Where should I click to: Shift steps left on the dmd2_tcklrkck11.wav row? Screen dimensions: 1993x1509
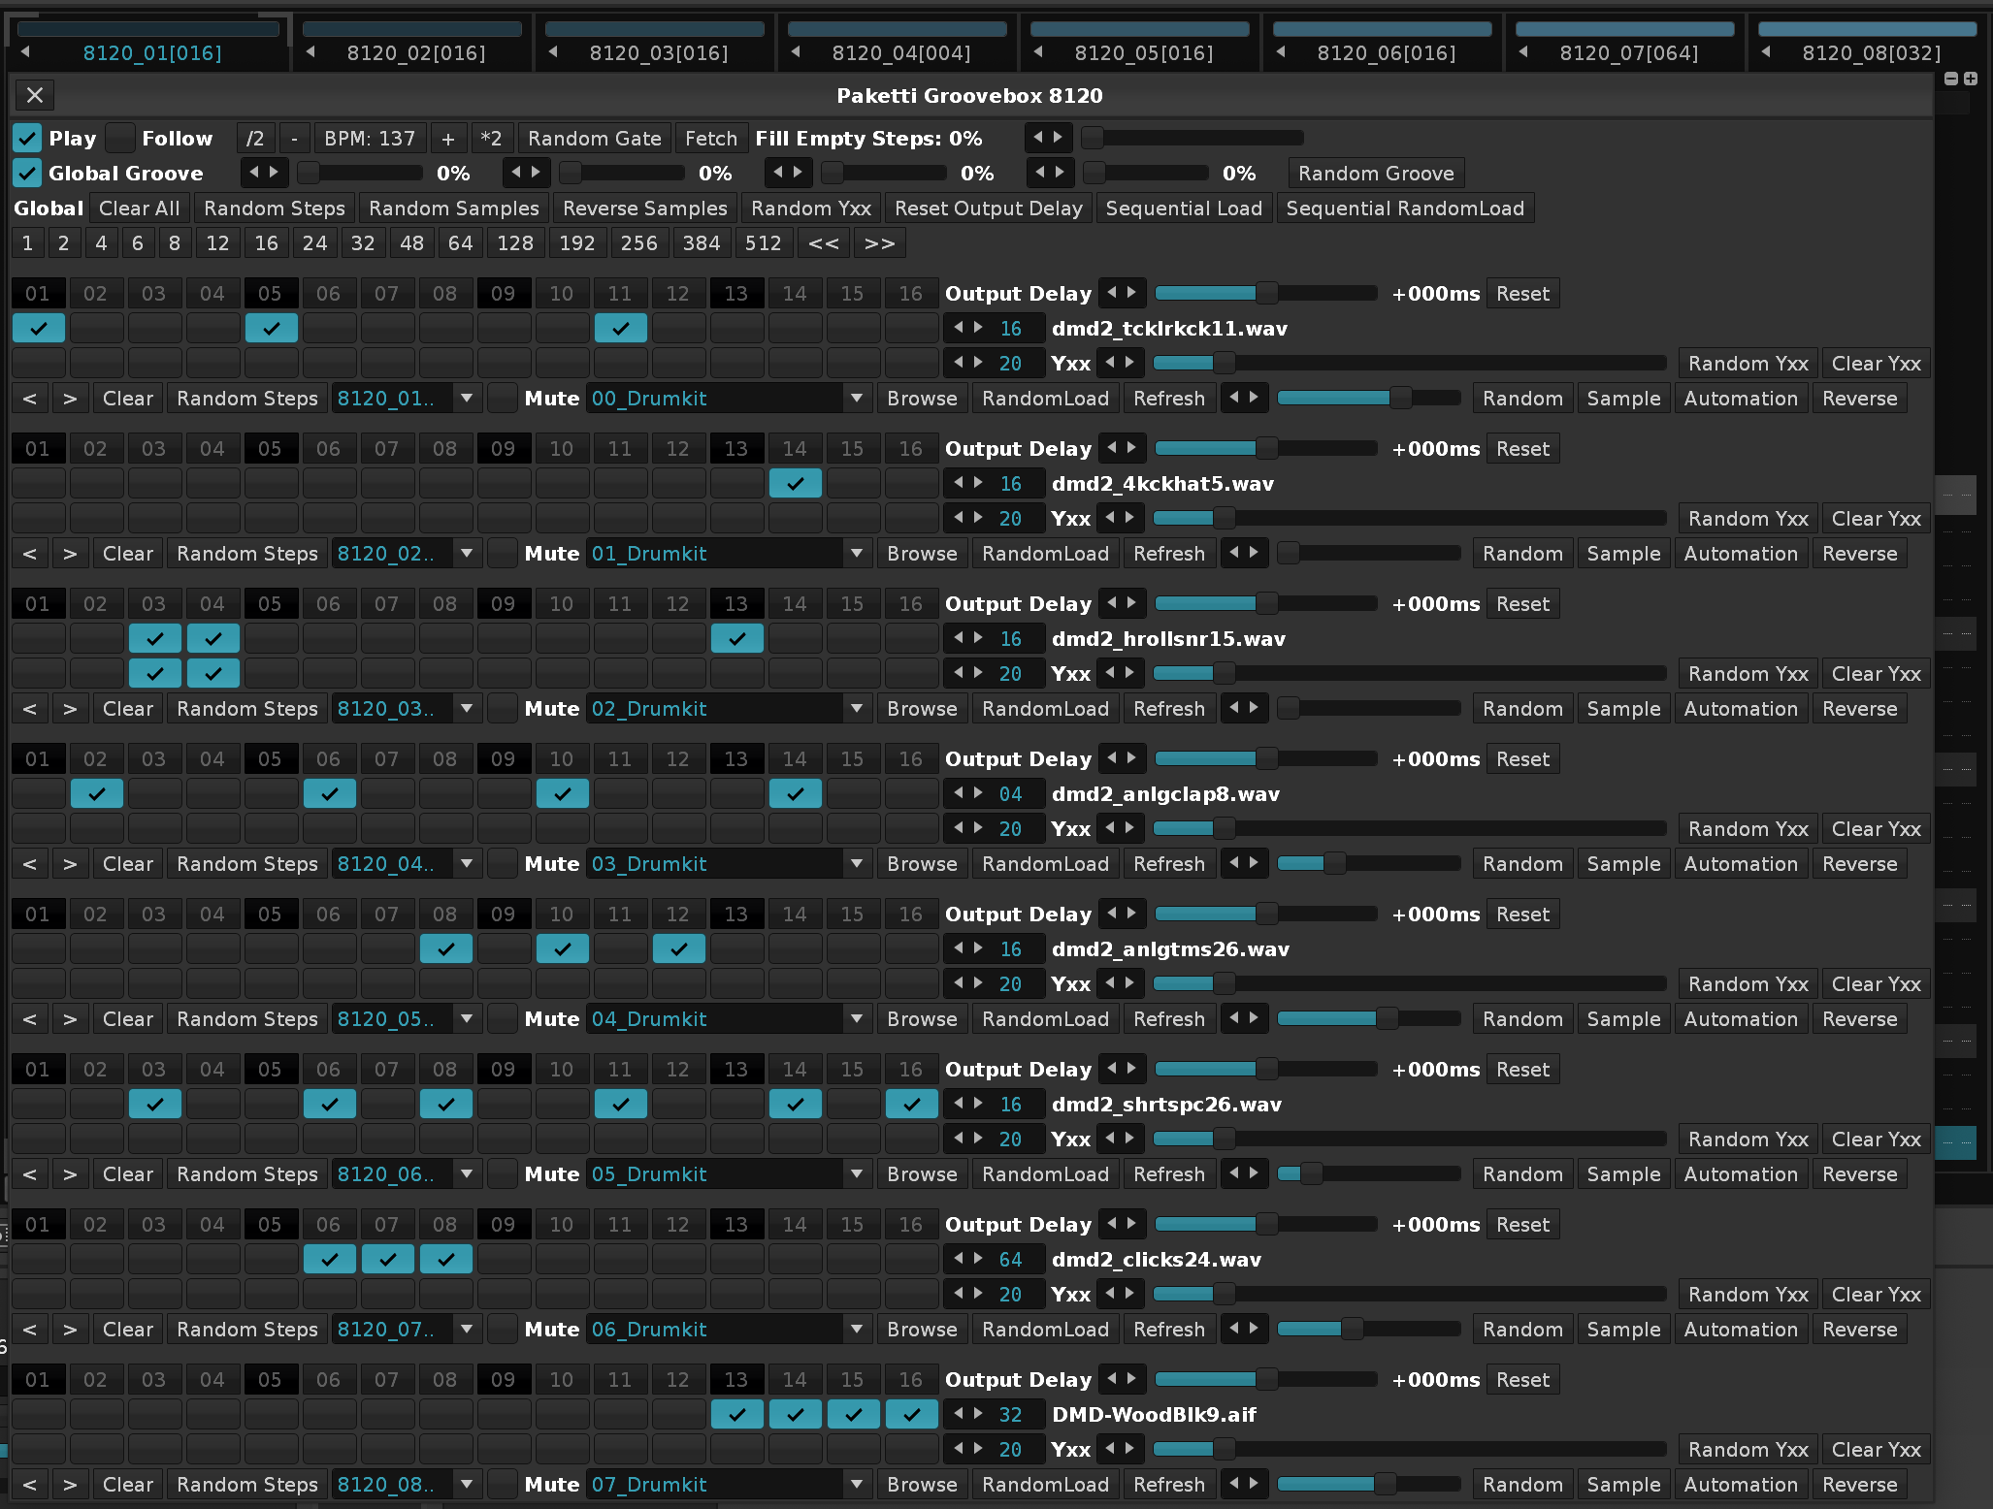[30, 399]
